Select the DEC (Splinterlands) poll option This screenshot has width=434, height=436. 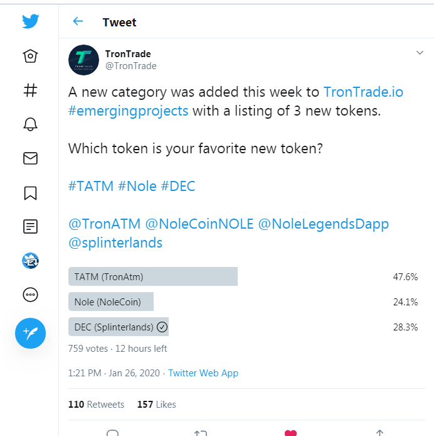[x=119, y=327]
